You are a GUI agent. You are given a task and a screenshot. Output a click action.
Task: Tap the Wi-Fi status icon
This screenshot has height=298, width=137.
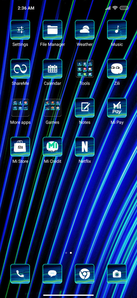tap(115, 8)
